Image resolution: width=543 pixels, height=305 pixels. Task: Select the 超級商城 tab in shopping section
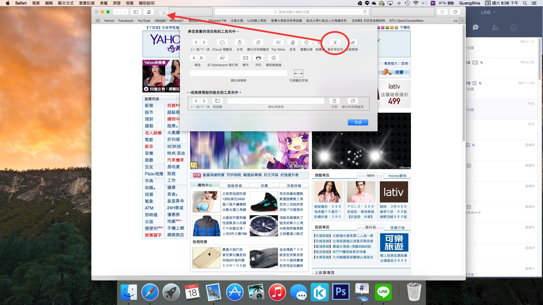coord(234,186)
